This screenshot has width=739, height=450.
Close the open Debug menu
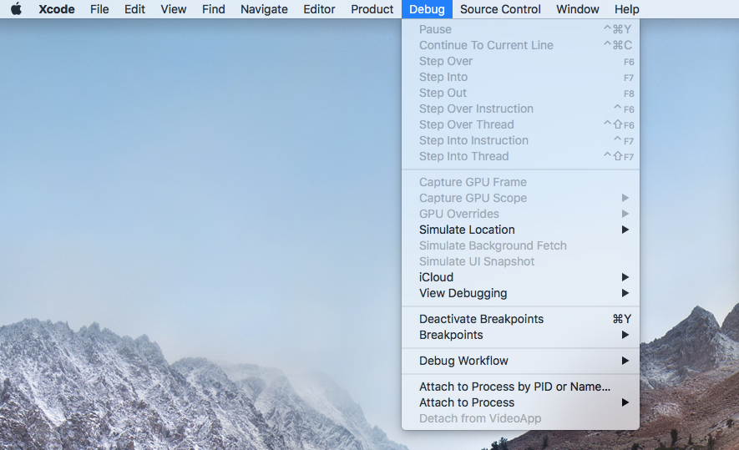click(427, 9)
